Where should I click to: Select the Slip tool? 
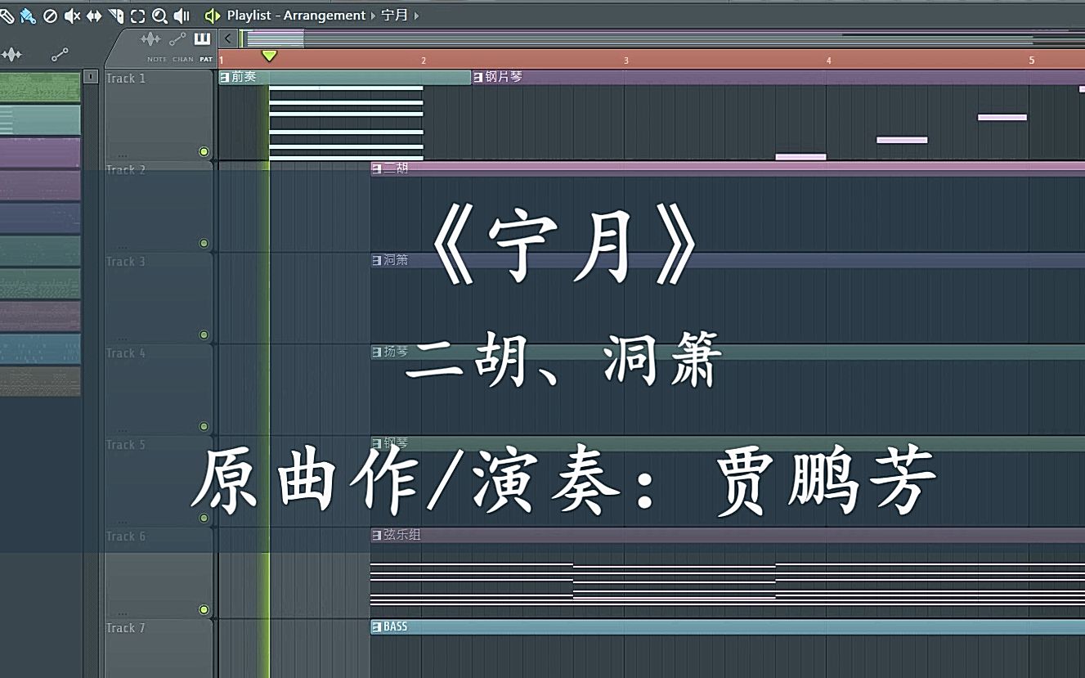[94, 16]
